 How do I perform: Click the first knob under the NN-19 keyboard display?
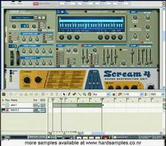[x=62, y=37]
